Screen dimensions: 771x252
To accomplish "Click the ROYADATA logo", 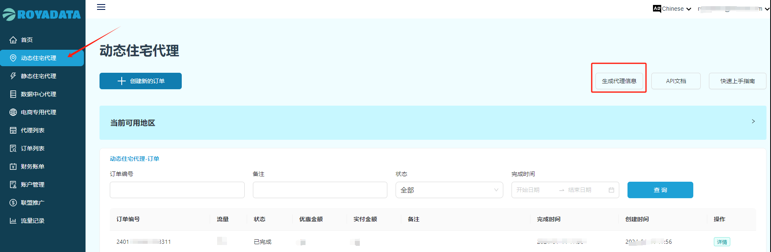I will pos(42,14).
